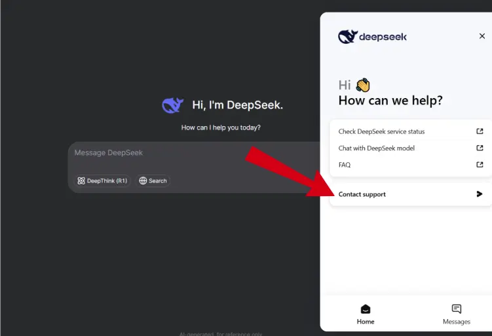Toggle DeepThink (R1) mode
The image size is (492, 336).
tap(102, 180)
